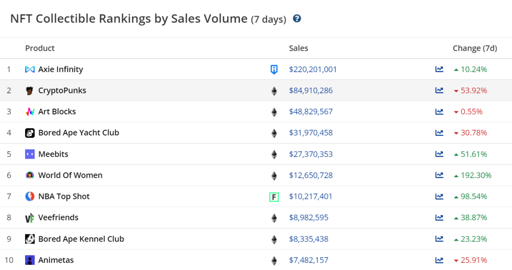Click the Ethereum icon in Meebits row

(274, 154)
